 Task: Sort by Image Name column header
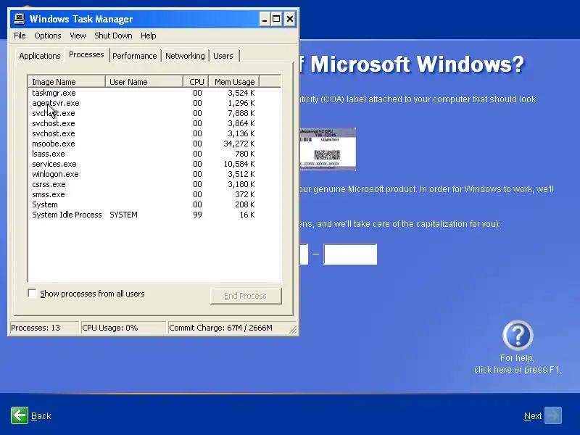(67, 82)
